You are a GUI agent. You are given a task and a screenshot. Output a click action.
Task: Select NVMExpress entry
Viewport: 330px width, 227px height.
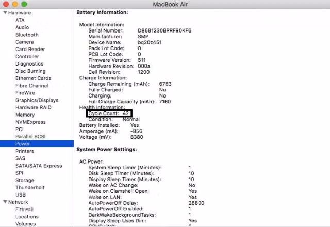coord(30,122)
